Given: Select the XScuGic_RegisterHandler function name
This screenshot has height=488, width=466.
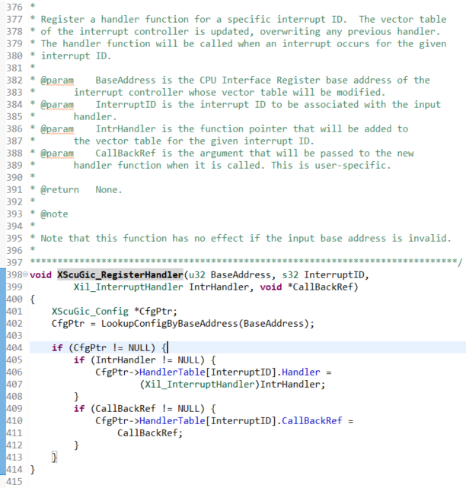Looking at the screenshot, I should (120, 275).
